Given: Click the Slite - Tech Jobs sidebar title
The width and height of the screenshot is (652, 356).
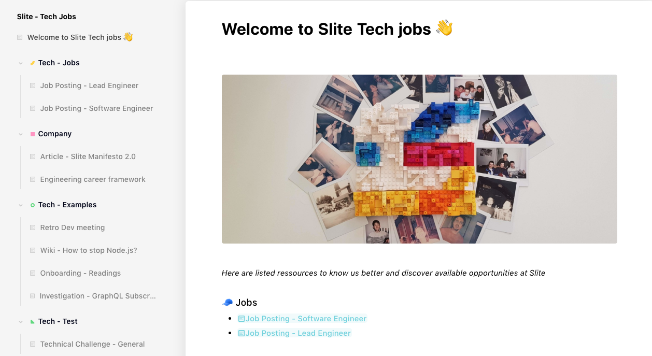Looking at the screenshot, I should pyautogui.click(x=47, y=17).
